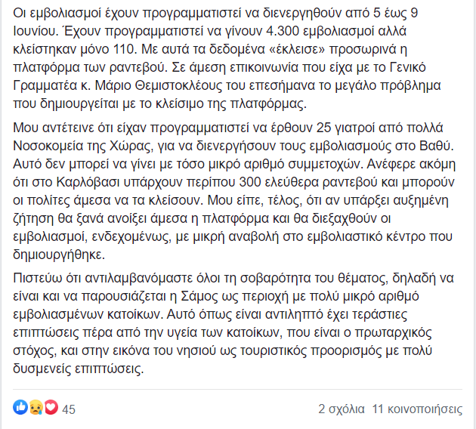Click the paragraph starting "Οι εμβολιασμοί έχουν"
The height and width of the screenshot is (429, 476).
pos(227,58)
